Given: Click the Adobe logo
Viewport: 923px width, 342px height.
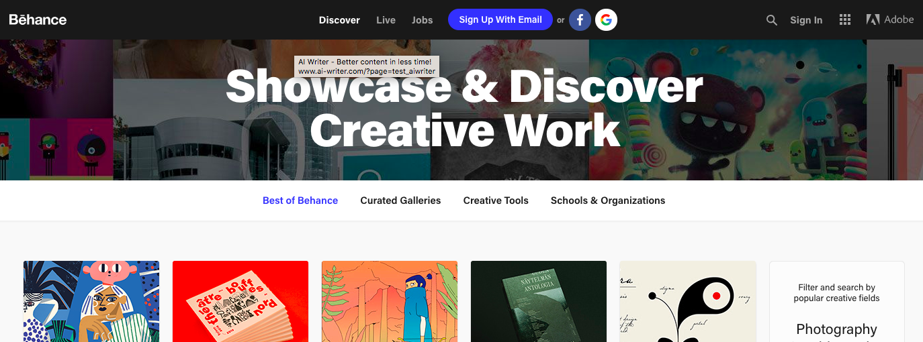Looking at the screenshot, I should point(890,19).
